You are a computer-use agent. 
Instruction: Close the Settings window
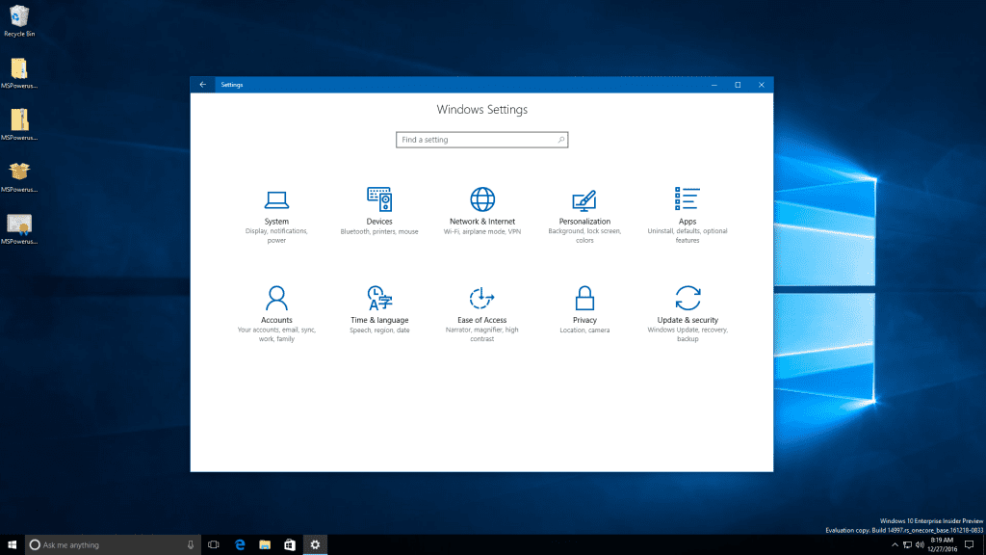pyautogui.click(x=762, y=85)
